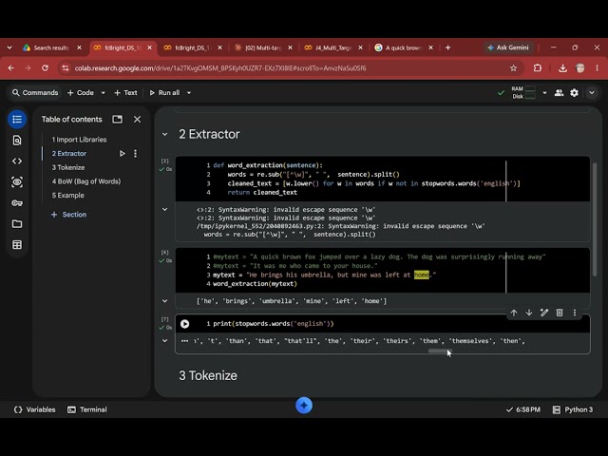Screen dimensions: 608x456
Task: Switch to the second fcBright_DS tab
Action: point(192,47)
